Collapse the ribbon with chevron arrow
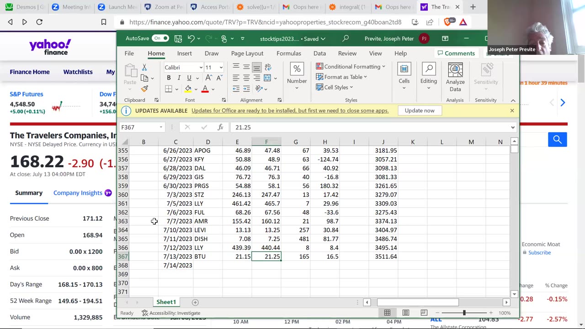 pyautogui.click(x=513, y=101)
